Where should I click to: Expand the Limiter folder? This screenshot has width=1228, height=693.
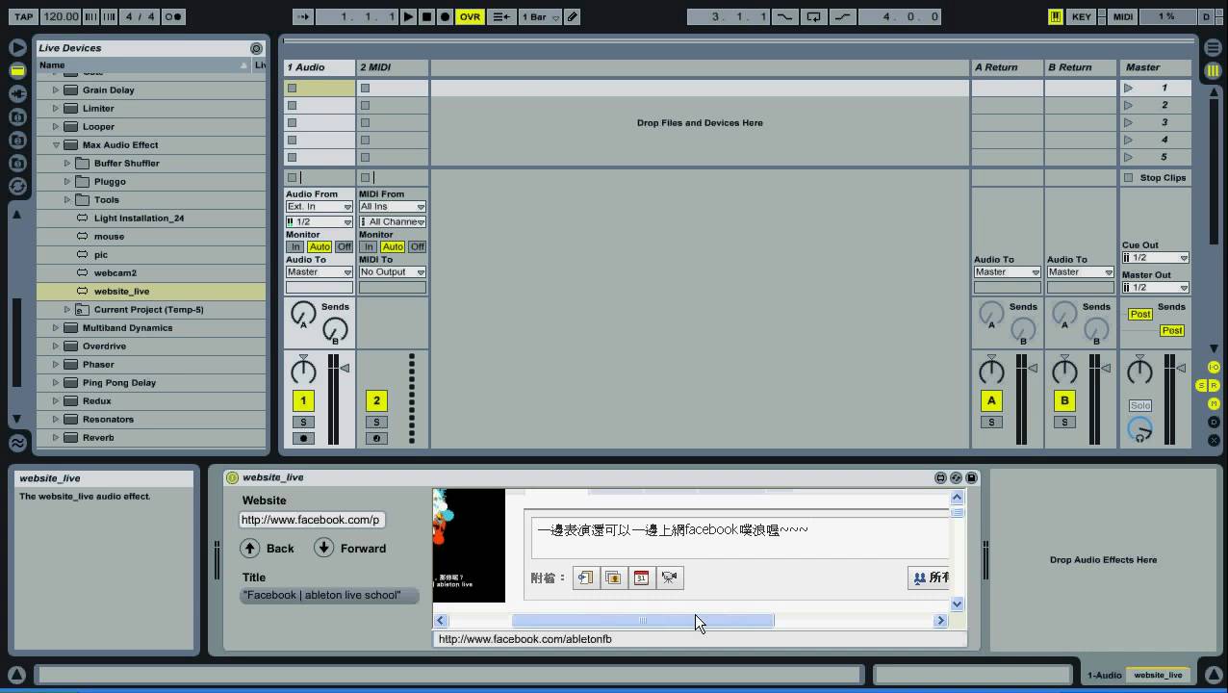coord(56,109)
